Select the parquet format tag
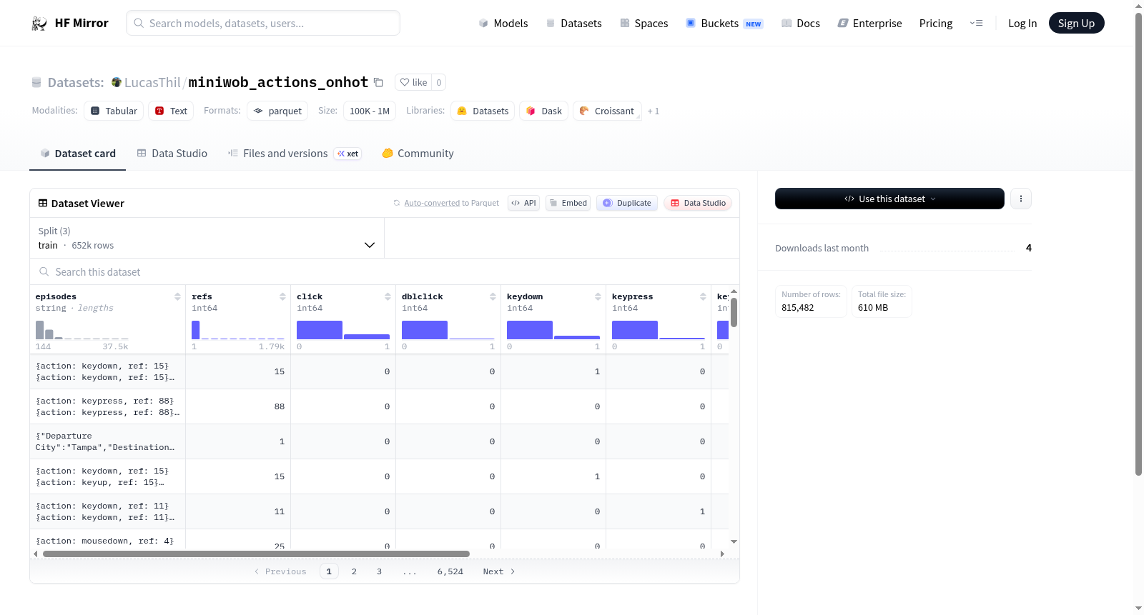The image size is (1144, 615). click(277, 111)
